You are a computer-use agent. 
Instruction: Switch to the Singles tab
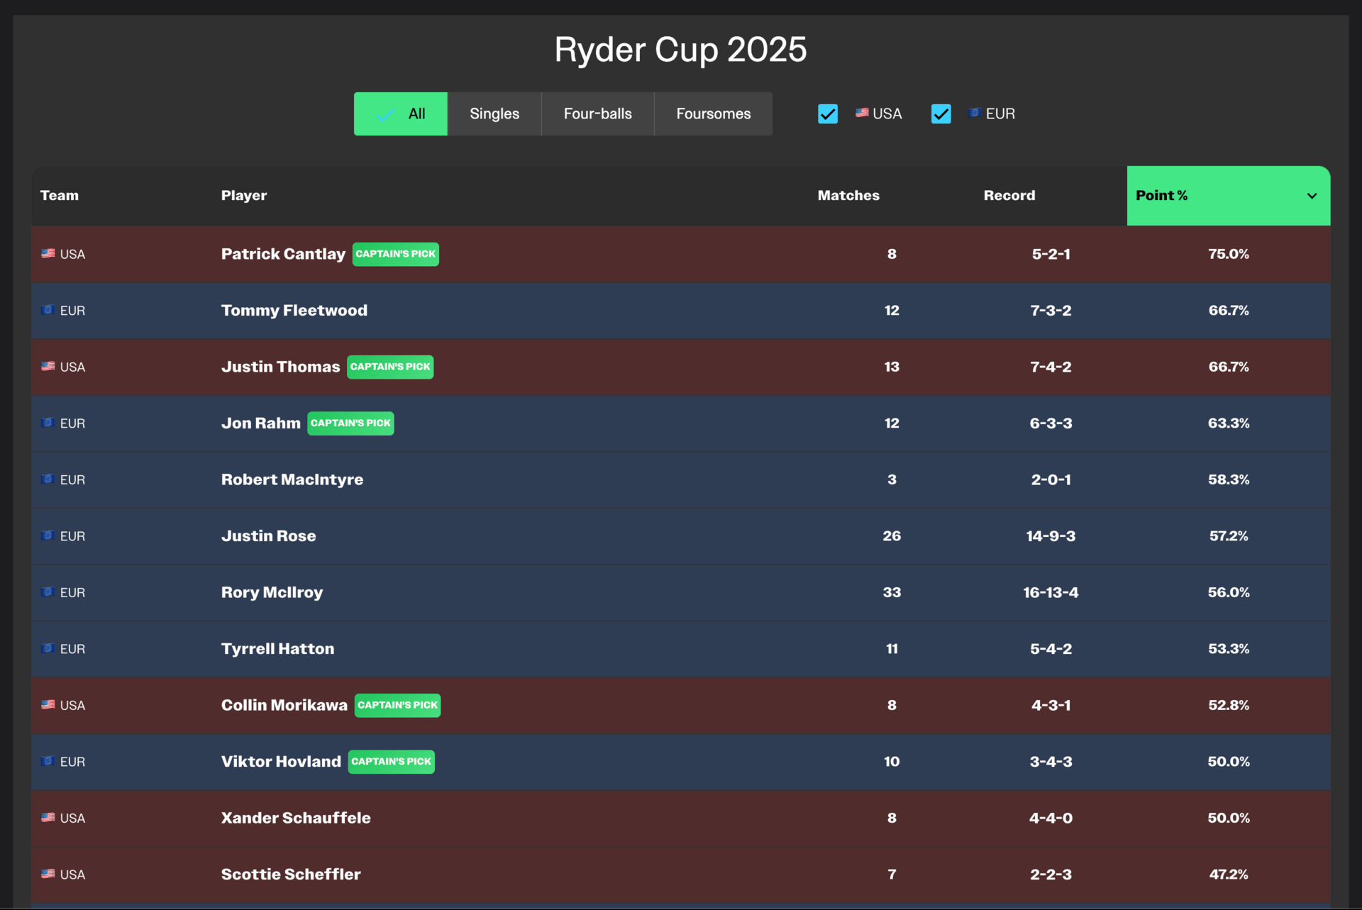click(494, 113)
